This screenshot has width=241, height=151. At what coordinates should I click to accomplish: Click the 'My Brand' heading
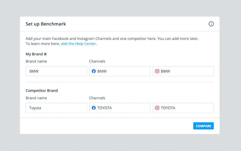pyautogui.click(x=34, y=54)
